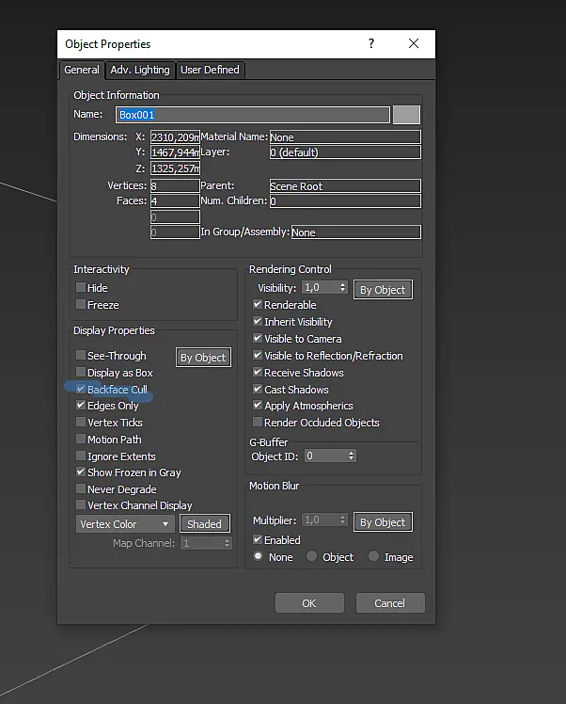566x704 pixels.
Task: Click the Z dimension value 1325,257
Action: pyautogui.click(x=175, y=168)
